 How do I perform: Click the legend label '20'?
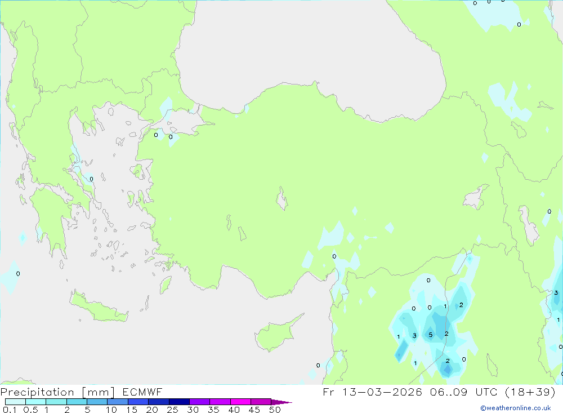click(x=152, y=410)
